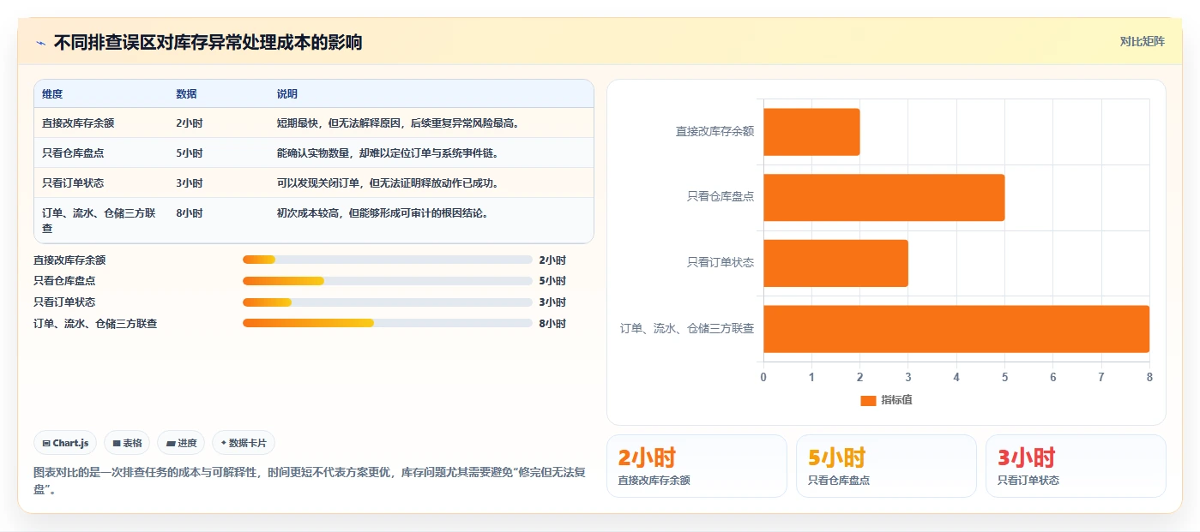This screenshot has height=532, width=1200.
Task: Open the 2小时 直接改库存余额 data card
Action: point(696,466)
